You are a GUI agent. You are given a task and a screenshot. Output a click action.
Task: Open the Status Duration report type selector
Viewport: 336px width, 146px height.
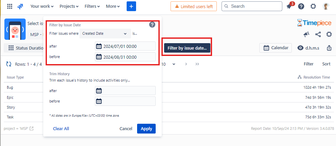coord(24,48)
